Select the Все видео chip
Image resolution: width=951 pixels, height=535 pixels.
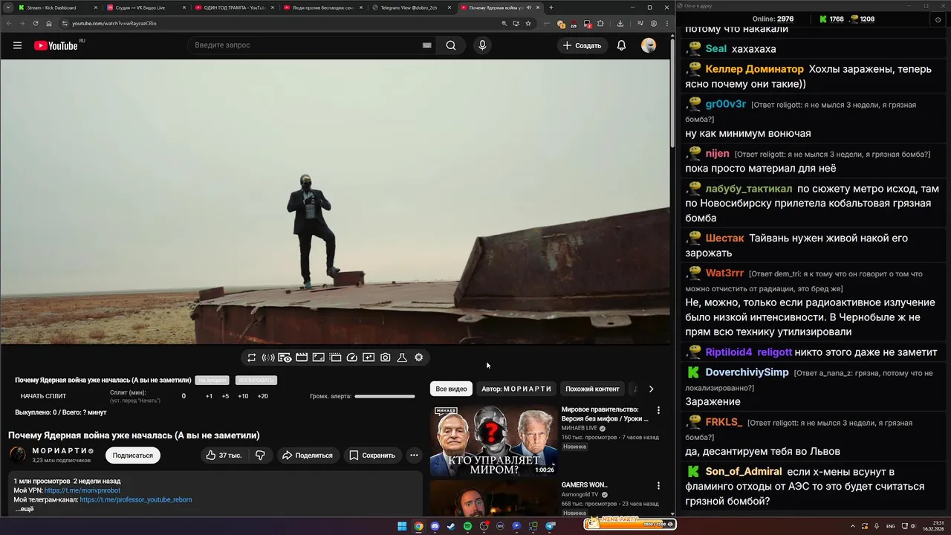pos(451,389)
